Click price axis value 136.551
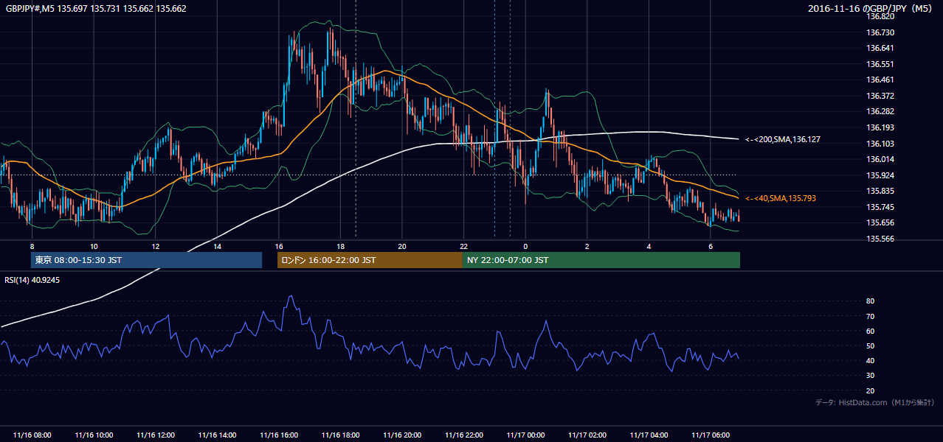 point(881,64)
